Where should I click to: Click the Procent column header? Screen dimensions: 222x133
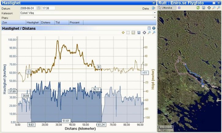(74, 23)
